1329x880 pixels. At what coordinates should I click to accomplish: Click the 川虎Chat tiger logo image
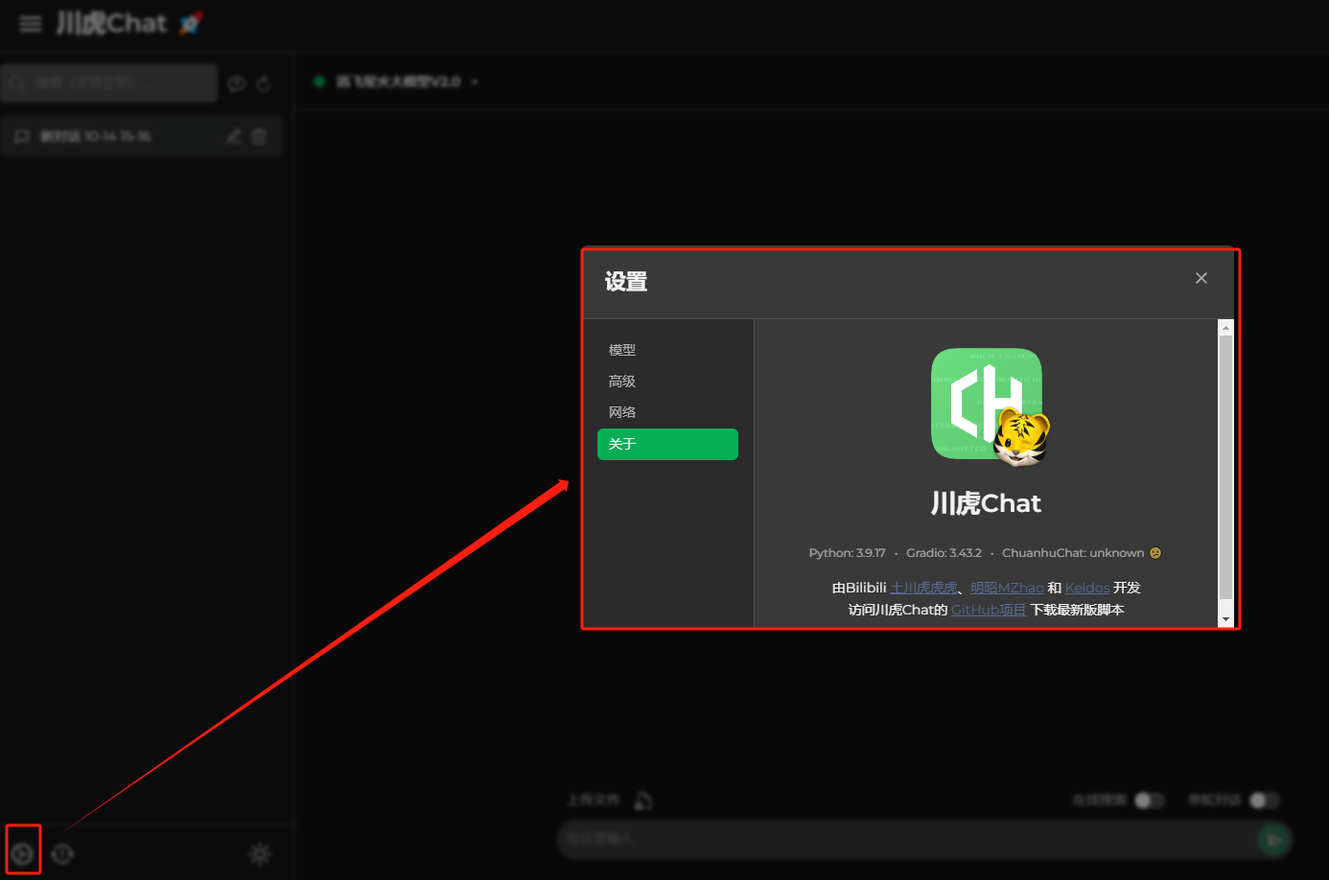[x=991, y=406]
